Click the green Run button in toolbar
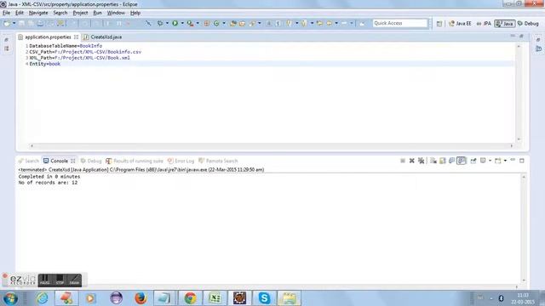 175,23
